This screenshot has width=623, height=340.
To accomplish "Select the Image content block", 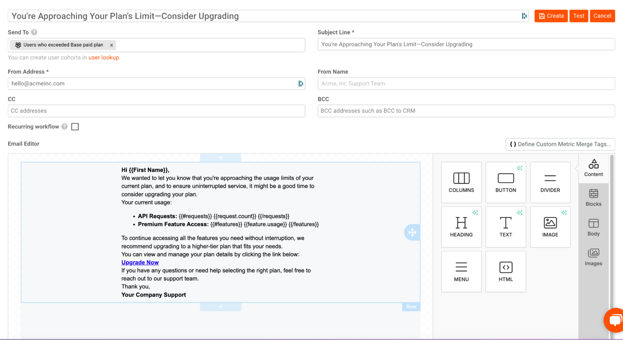I will coord(550,227).
